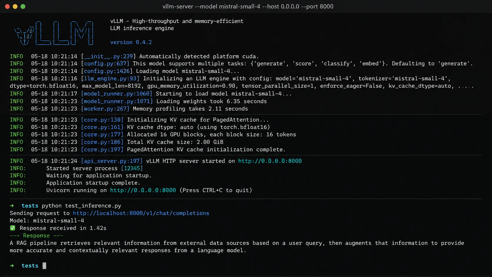
Task: Open the localhost:8000/v1/chat/completions link
Action: click(141, 213)
